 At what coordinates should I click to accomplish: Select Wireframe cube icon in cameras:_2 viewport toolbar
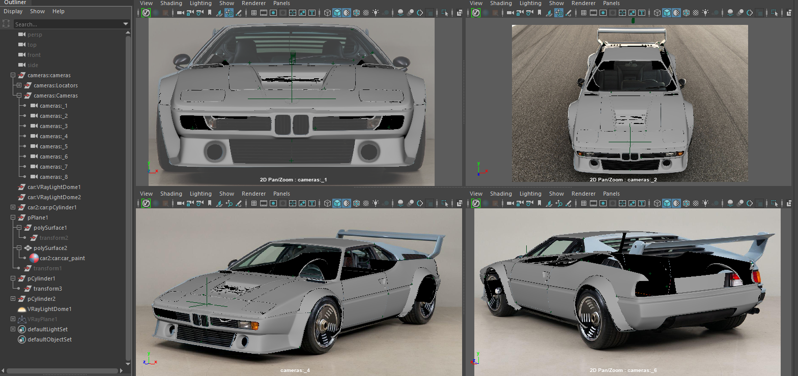(x=657, y=13)
